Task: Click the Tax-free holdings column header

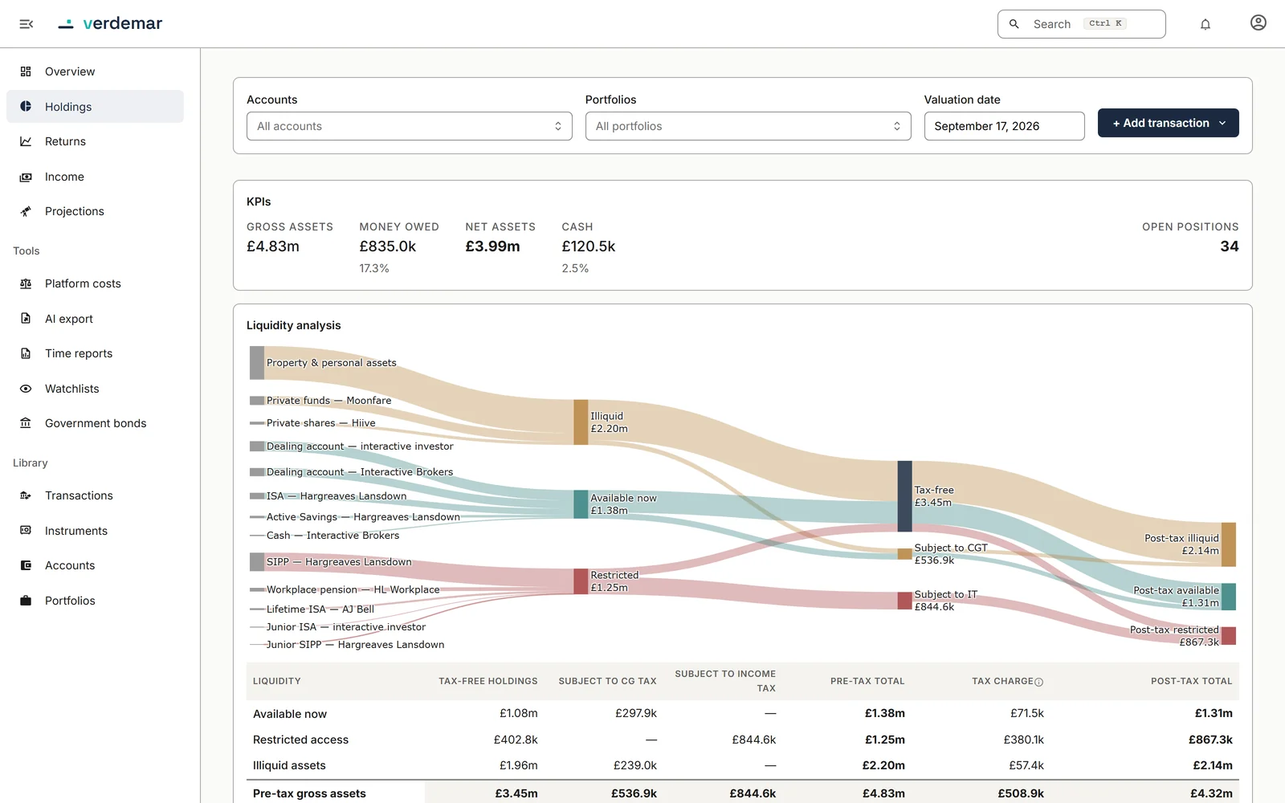Action: [x=488, y=681]
